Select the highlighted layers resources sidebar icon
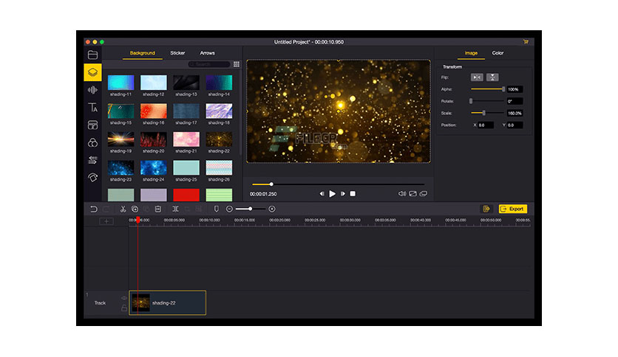Screen dimensions: 618x357 pos(92,72)
